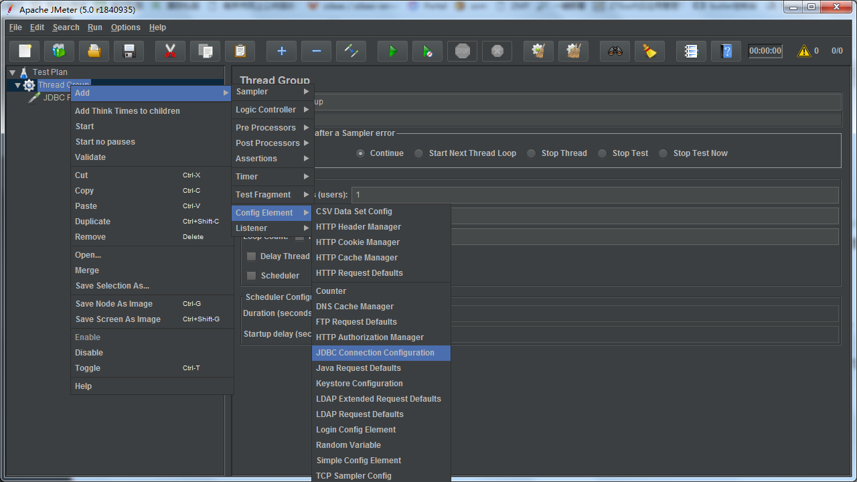This screenshot has width=857, height=482.
Task: Click the Cut scissors icon
Action: coord(171,51)
